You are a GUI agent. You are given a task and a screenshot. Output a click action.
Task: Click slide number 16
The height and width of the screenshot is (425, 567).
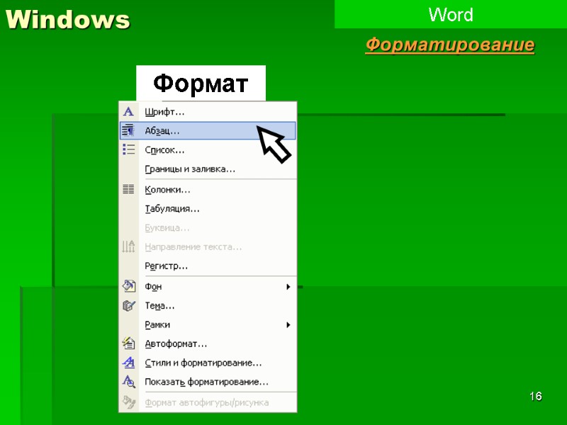[536, 396]
